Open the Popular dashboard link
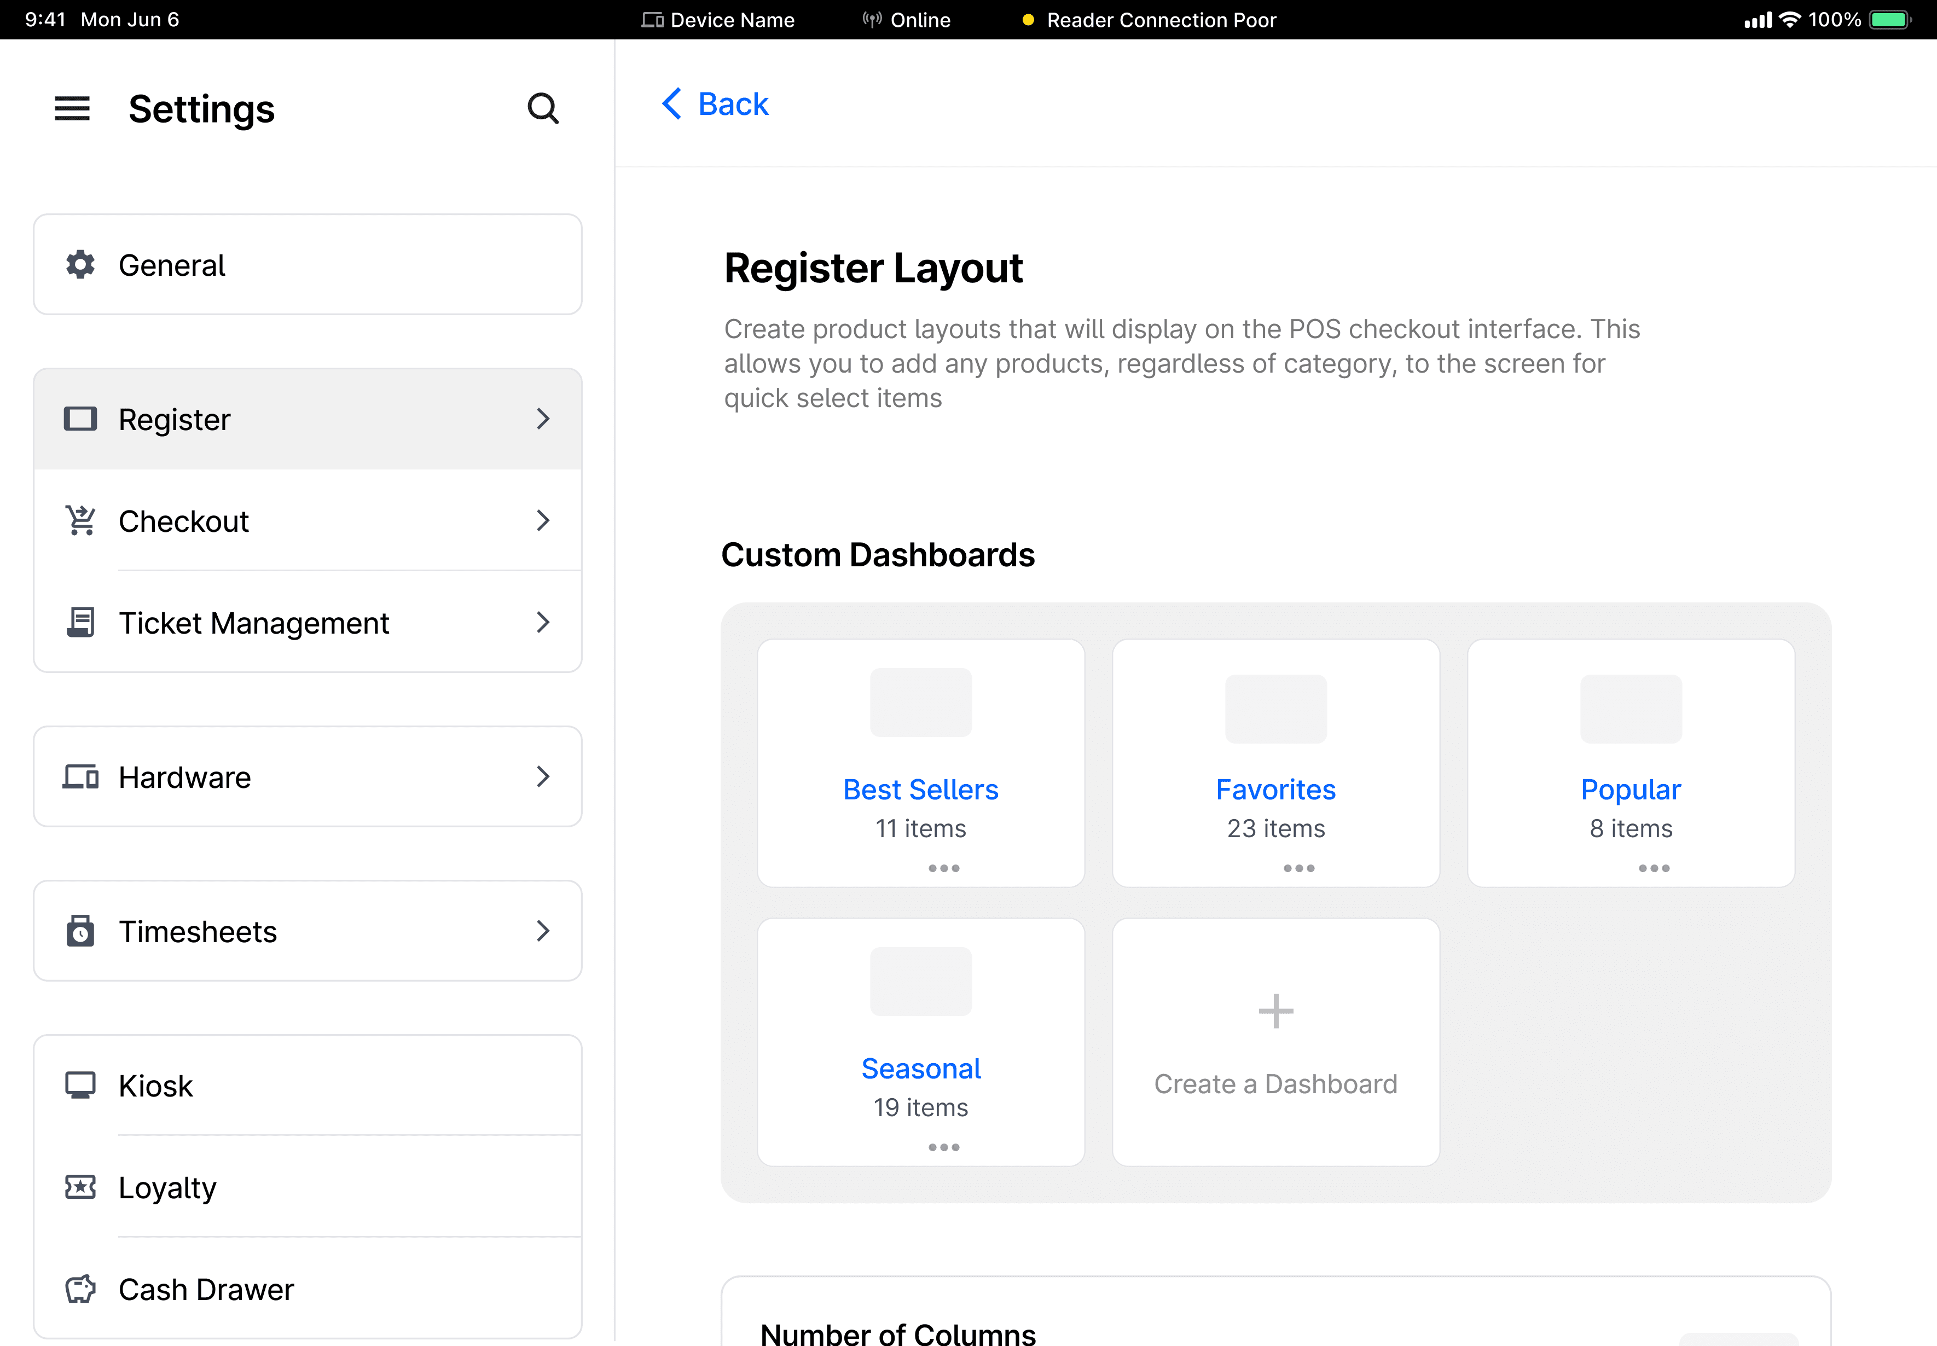Screen dimensions: 1937x1346 [x=1630, y=790]
